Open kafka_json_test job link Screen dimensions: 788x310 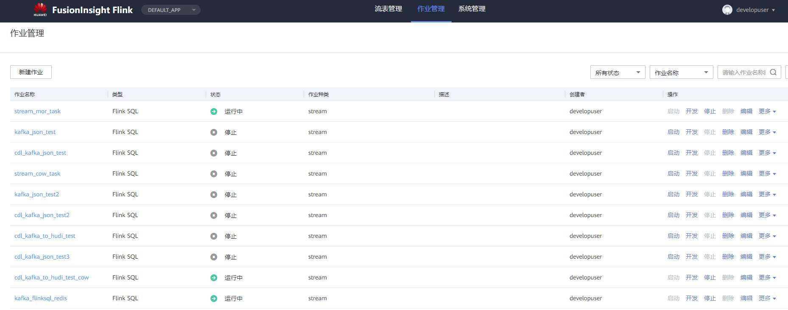point(35,132)
